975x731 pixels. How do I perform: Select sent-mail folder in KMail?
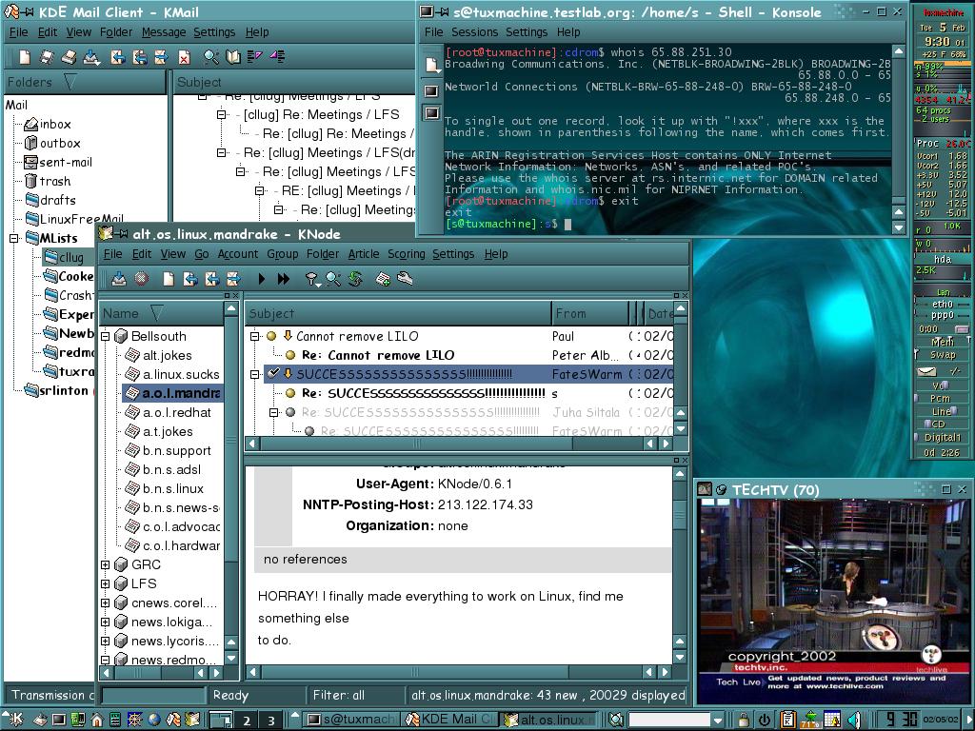click(58, 162)
